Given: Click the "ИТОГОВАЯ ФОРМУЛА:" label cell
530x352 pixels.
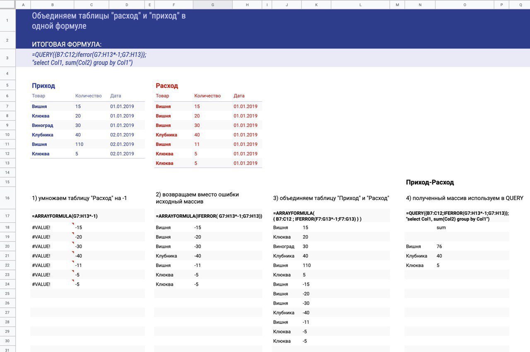Looking at the screenshot, I should [67, 44].
